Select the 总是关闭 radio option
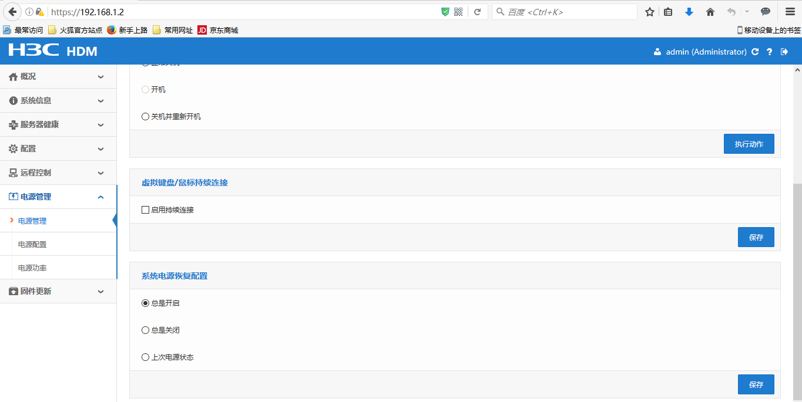 145,330
